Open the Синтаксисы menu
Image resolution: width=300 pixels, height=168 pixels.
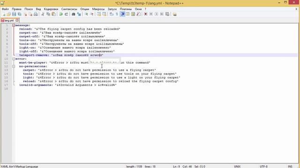coord(69,9)
